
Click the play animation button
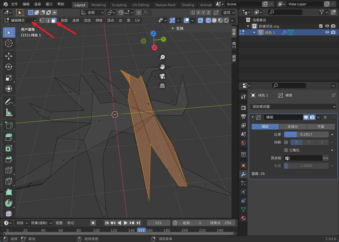click(x=126, y=223)
